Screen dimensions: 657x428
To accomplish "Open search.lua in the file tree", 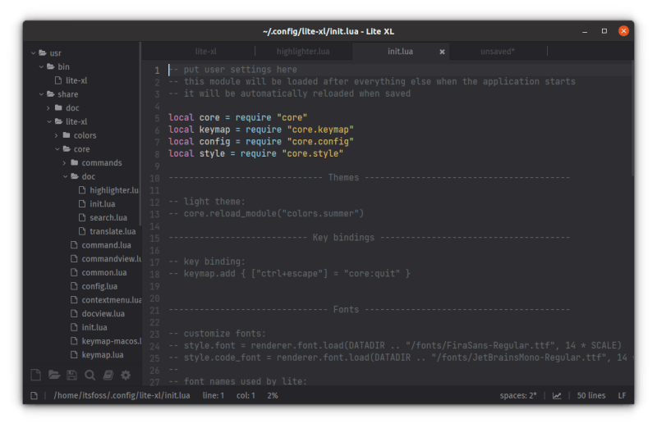I will point(108,217).
